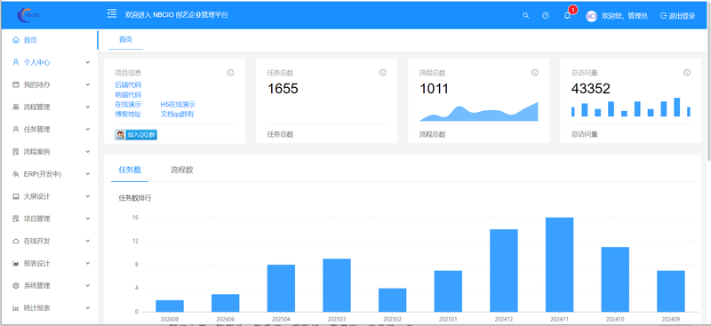The image size is (711, 326).
Task: Click the NBCIO logo in top-left corner
Action: coord(29,15)
